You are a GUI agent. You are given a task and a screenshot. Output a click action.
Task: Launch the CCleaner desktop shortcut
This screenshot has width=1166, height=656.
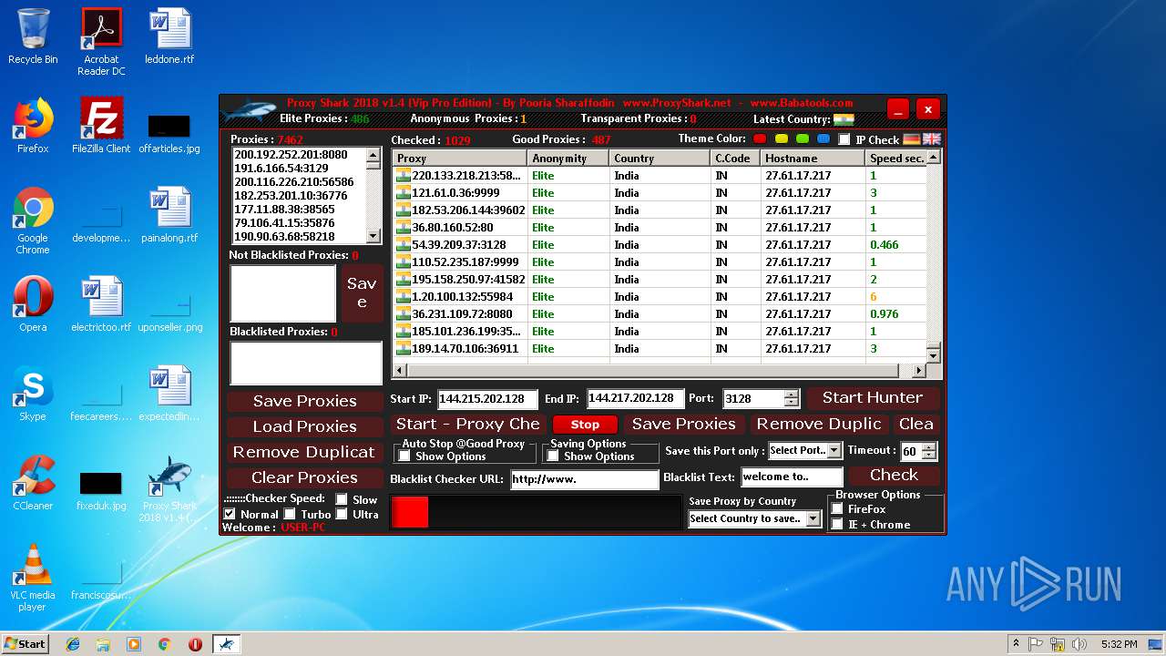[x=33, y=483]
